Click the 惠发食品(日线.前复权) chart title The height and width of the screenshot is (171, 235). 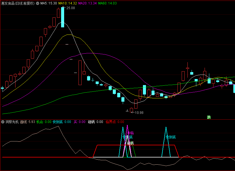coord(18,3)
